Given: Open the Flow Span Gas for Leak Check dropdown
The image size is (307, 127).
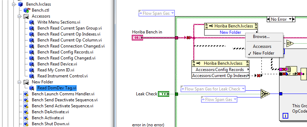Looking at the screenshot, I should click(243, 89).
